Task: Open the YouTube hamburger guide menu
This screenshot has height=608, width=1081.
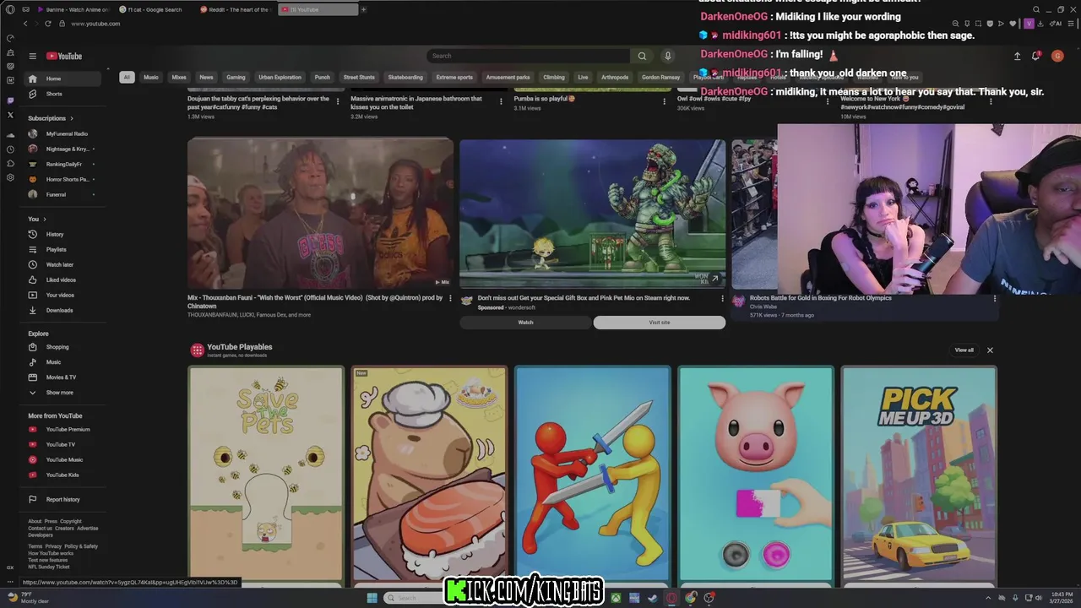Action: coord(32,57)
